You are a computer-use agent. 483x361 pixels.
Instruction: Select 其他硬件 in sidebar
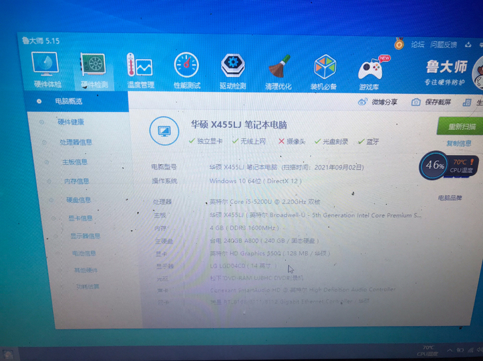point(86,270)
